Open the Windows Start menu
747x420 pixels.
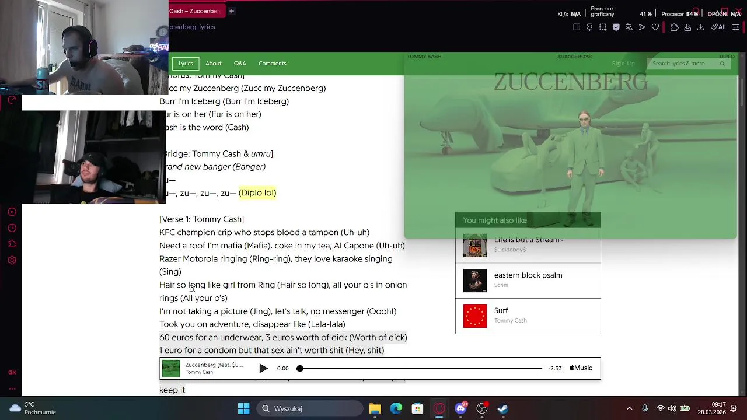coord(244,408)
